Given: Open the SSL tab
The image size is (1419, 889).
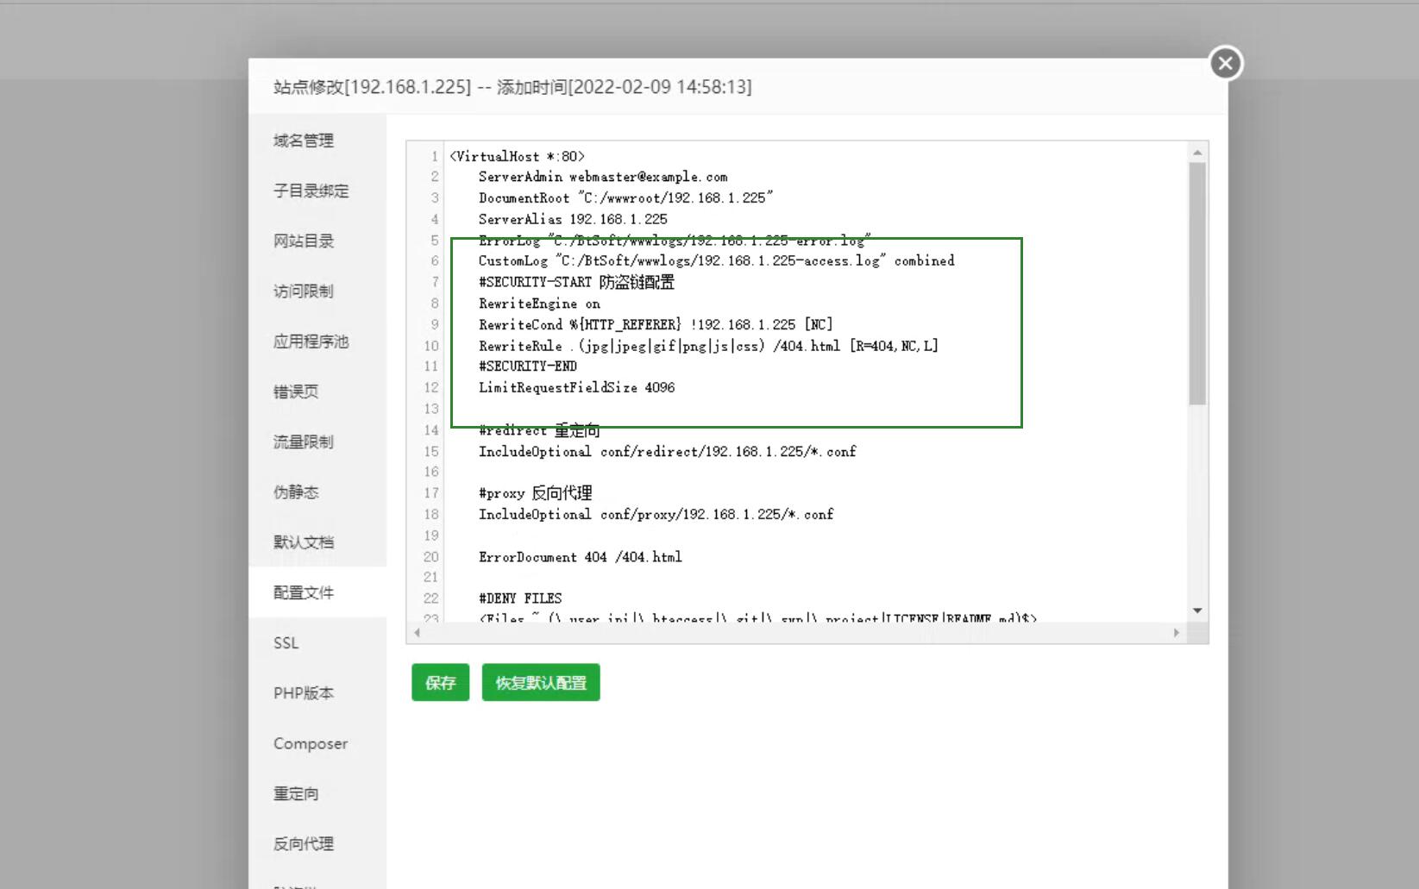Looking at the screenshot, I should pos(286,643).
